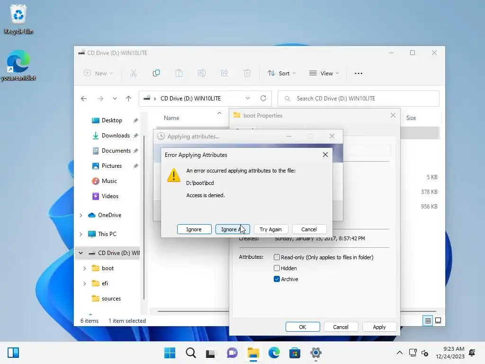Enable the Hidden attribute checkbox

277,268
